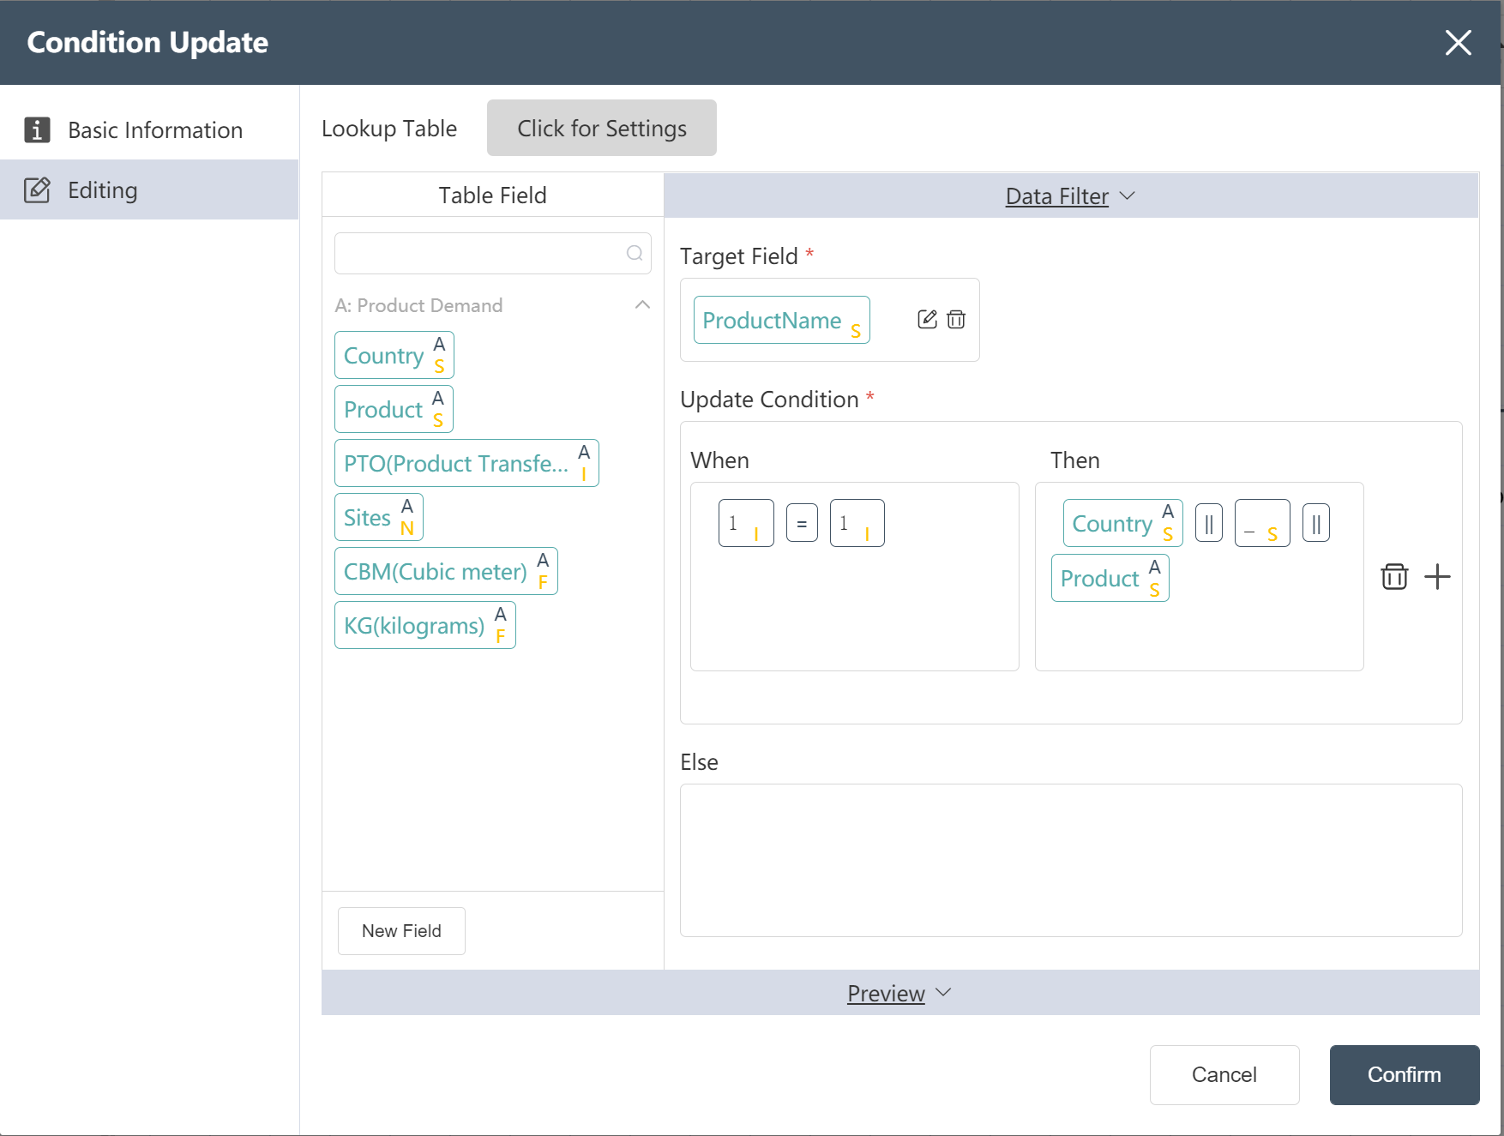Click the Update Condition label
The height and width of the screenshot is (1136, 1504).
[769, 400]
